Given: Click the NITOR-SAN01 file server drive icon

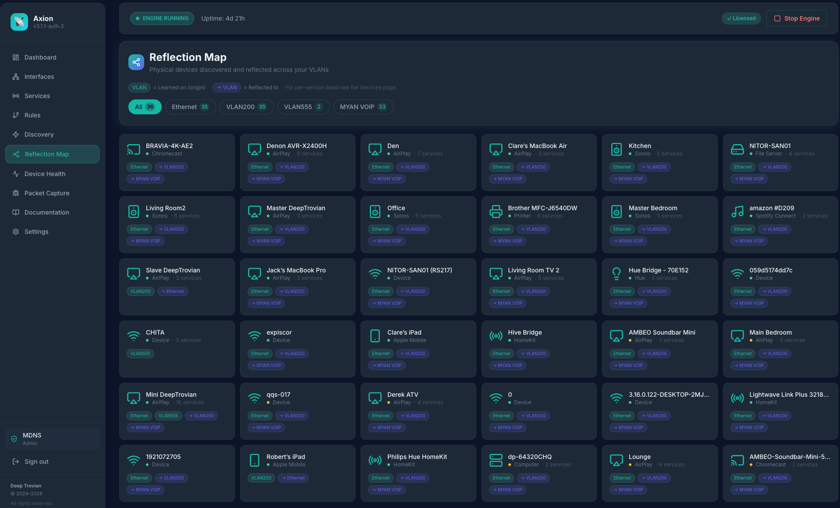Looking at the screenshot, I should 737,149.
